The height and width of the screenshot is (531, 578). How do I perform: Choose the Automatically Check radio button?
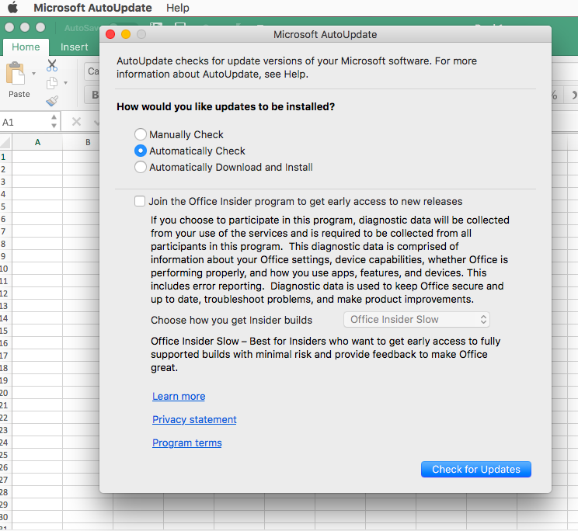coord(141,151)
